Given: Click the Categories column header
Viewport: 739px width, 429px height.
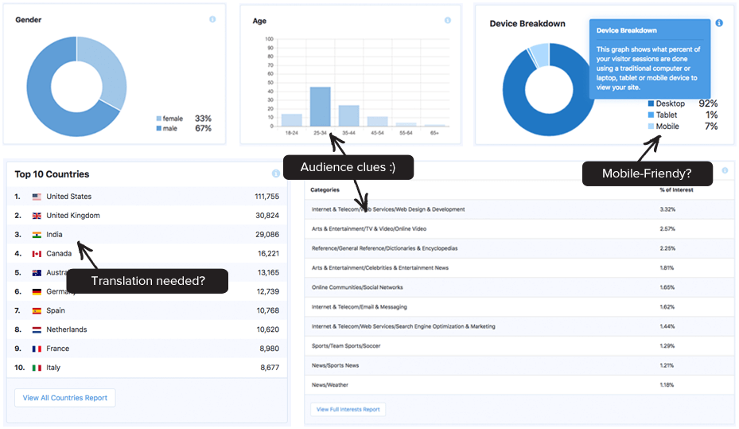Looking at the screenshot, I should click(x=325, y=190).
